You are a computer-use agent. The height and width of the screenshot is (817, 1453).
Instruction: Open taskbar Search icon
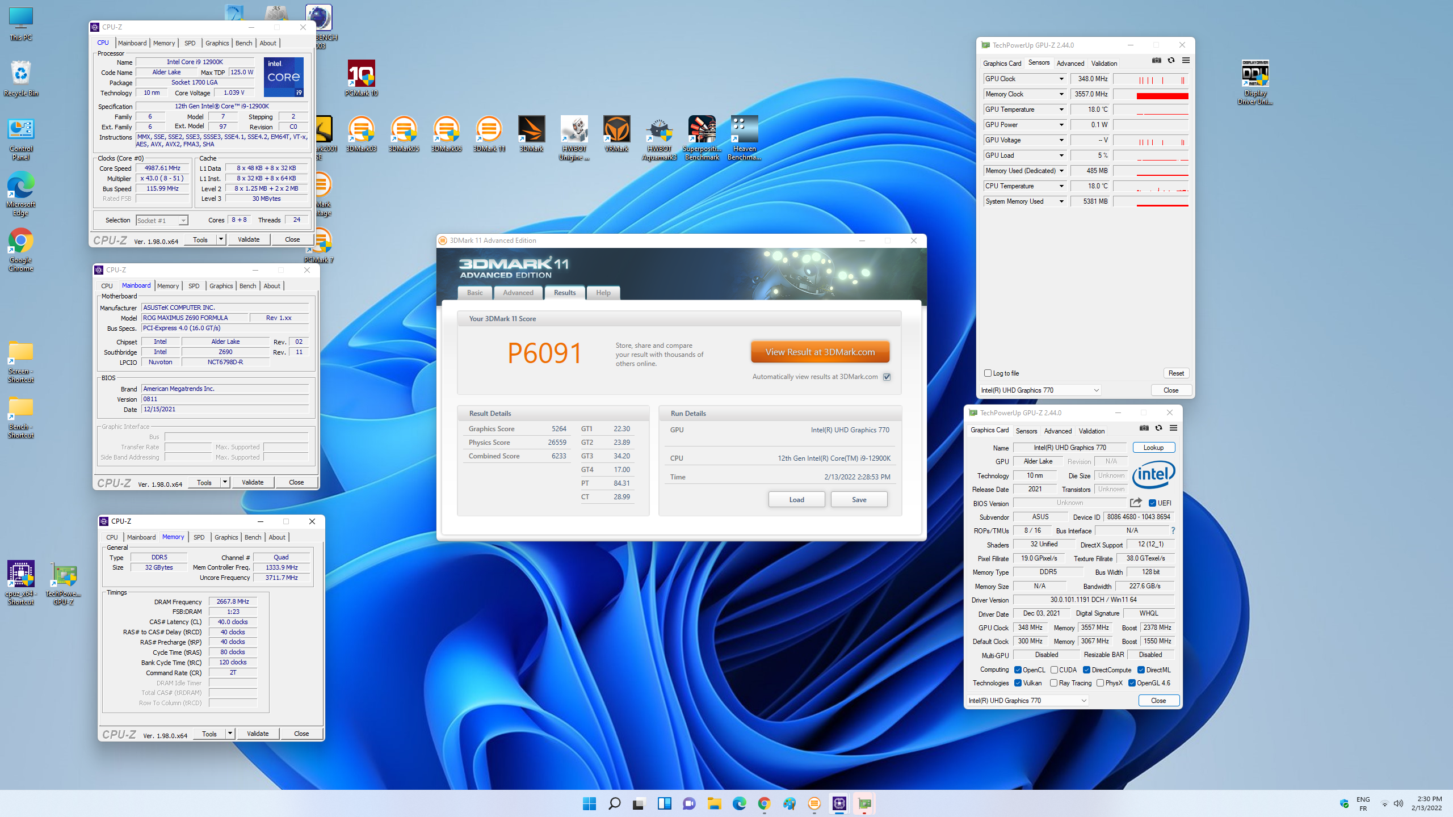click(x=614, y=803)
